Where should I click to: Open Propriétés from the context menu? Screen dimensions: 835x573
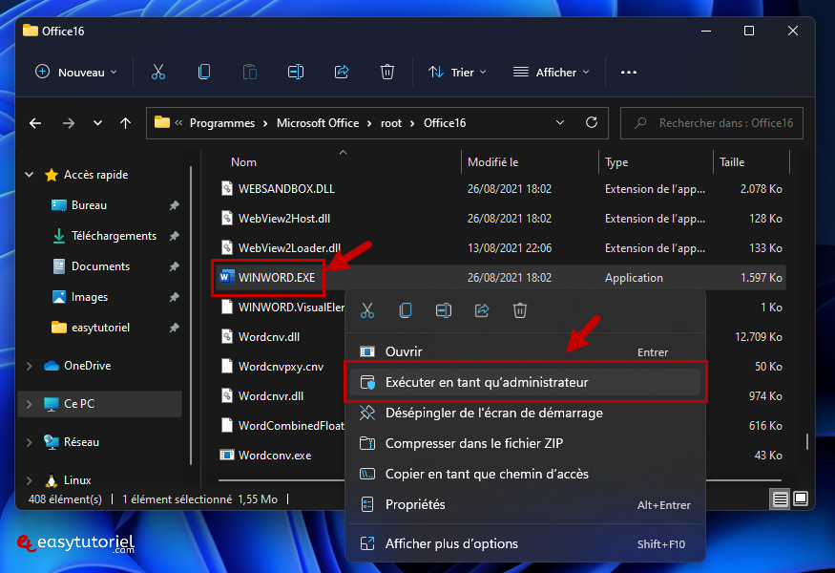(x=525, y=504)
